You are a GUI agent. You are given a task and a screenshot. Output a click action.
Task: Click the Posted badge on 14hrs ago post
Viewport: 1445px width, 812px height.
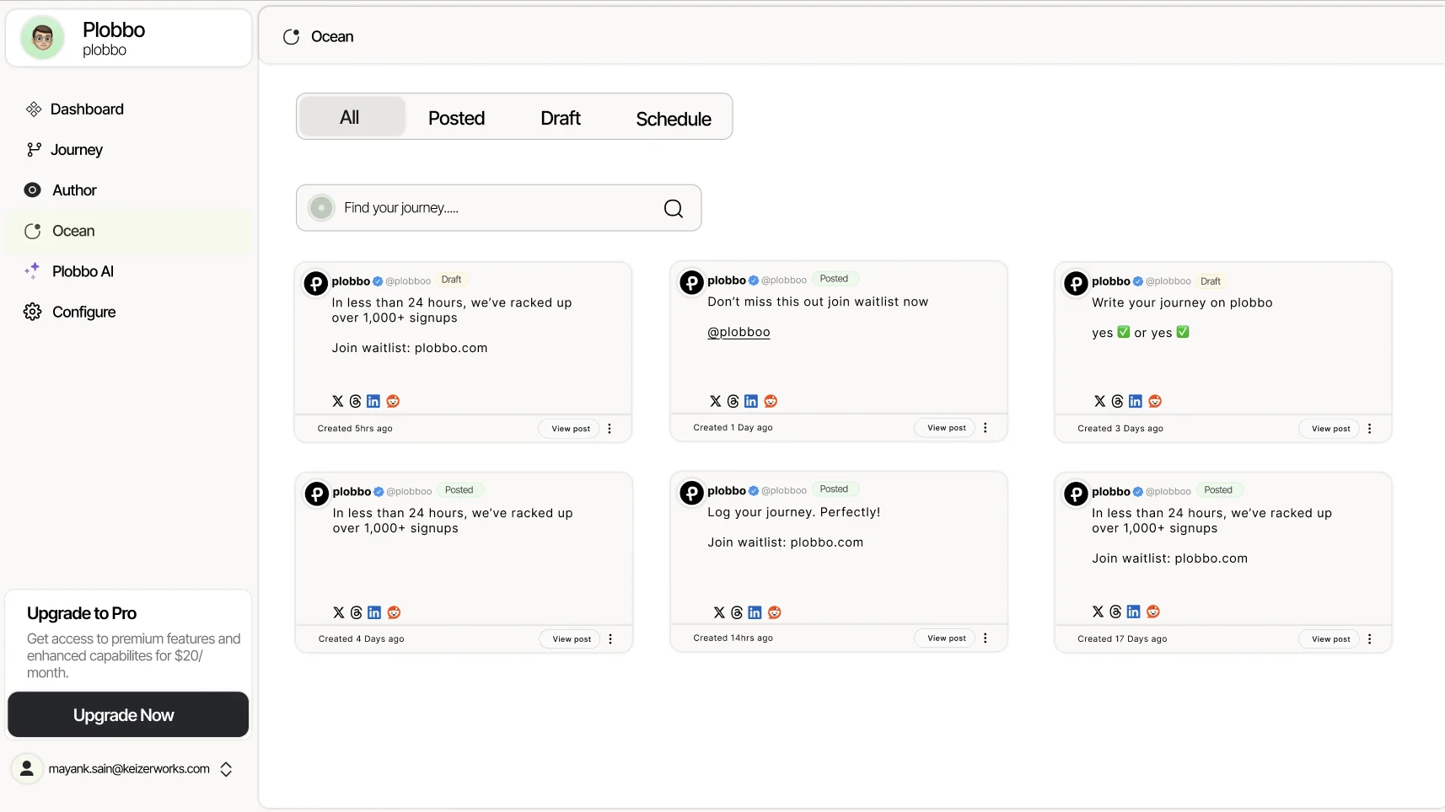pyautogui.click(x=834, y=489)
